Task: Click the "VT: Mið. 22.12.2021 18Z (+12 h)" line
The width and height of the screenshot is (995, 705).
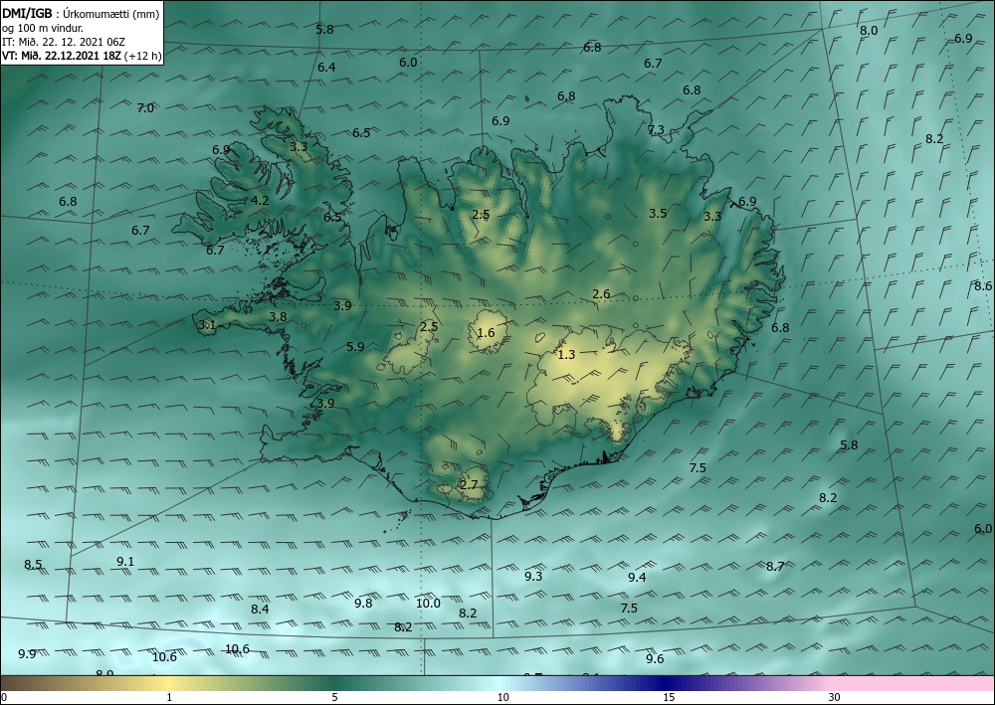Action: coord(82,56)
